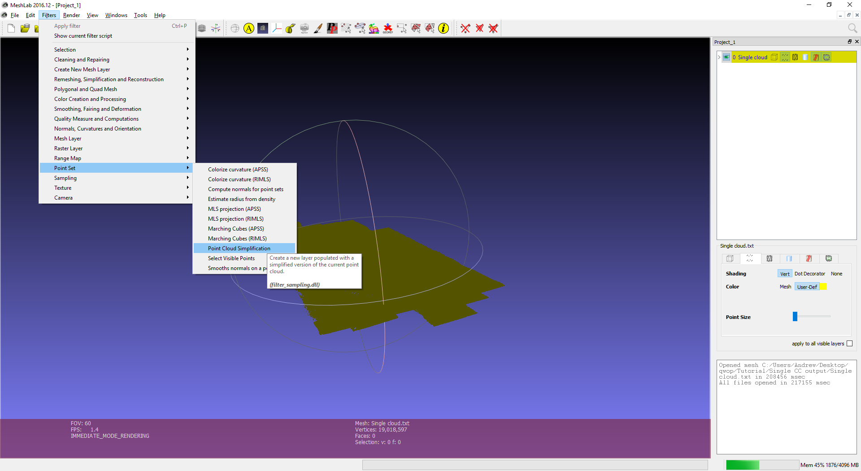Activate the measuring tape tool
The height and width of the screenshot is (471, 861).
(290, 28)
